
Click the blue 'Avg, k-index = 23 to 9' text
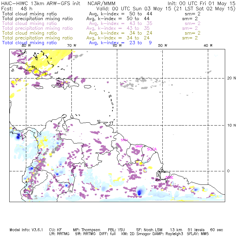120,43
